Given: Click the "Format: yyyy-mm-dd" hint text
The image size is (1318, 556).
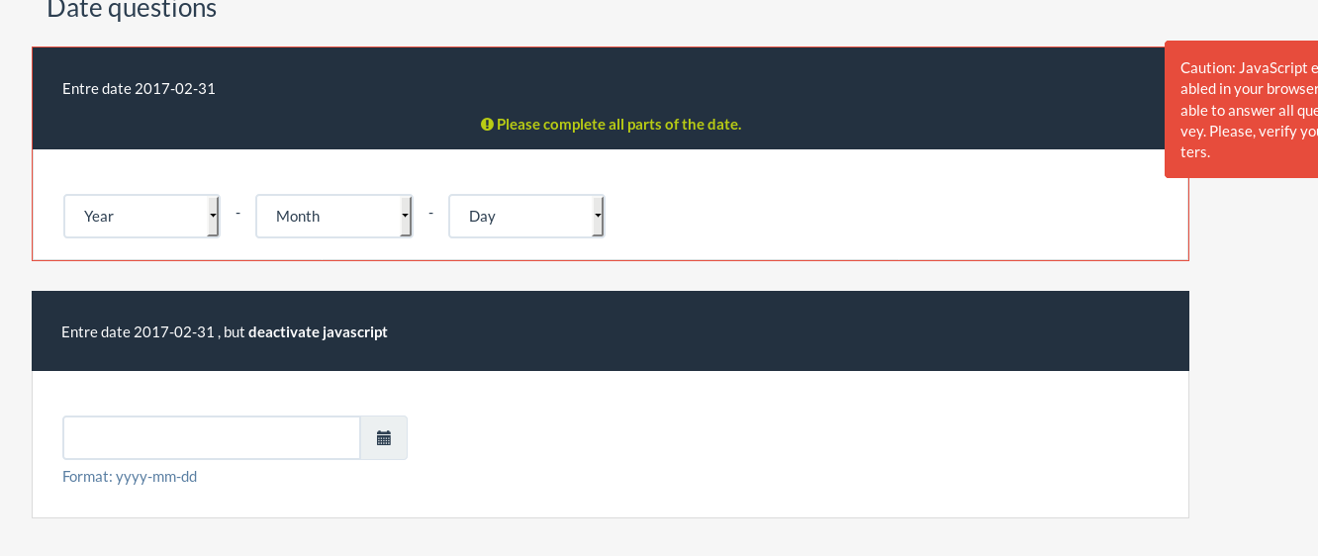Looking at the screenshot, I should coord(130,477).
